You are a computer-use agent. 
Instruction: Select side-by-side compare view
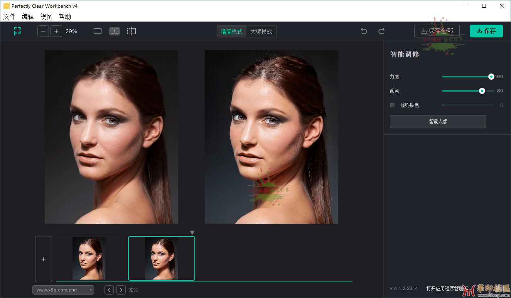[115, 31]
